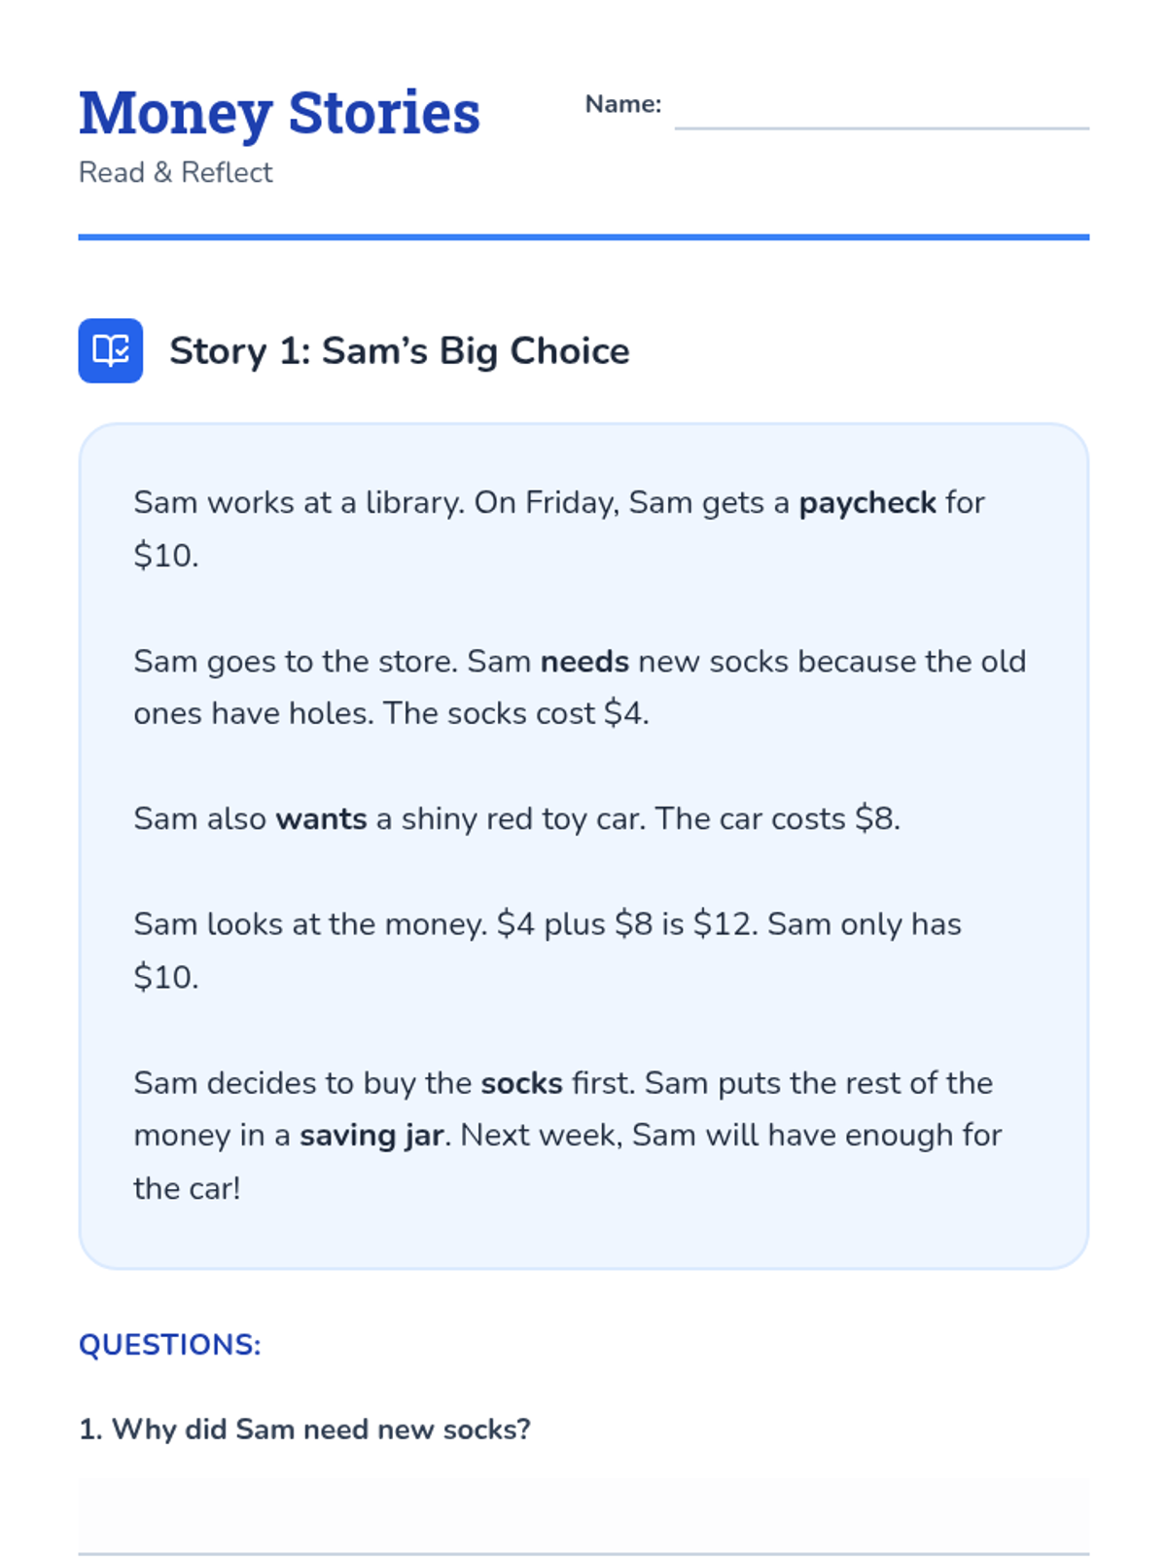Click the blue horizontal divider line
Image resolution: width=1167 pixels, height=1557 pixels.
(x=583, y=236)
